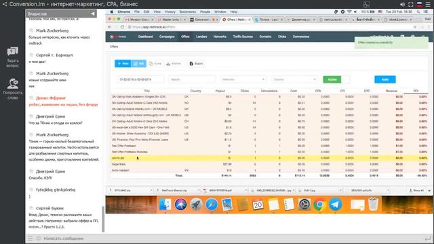Open Safari from the Dock
This screenshot has height=244, width=434.
(x=212, y=205)
